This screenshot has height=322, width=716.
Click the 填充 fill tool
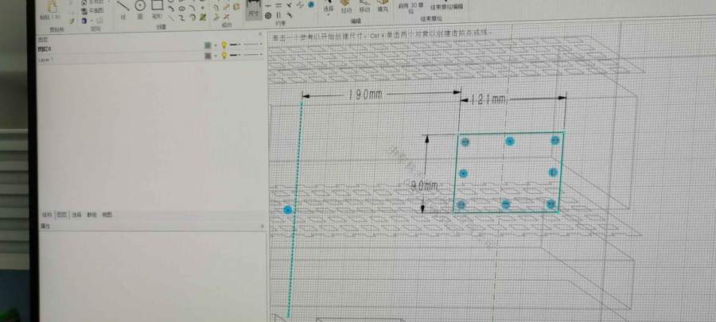tap(383, 6)
